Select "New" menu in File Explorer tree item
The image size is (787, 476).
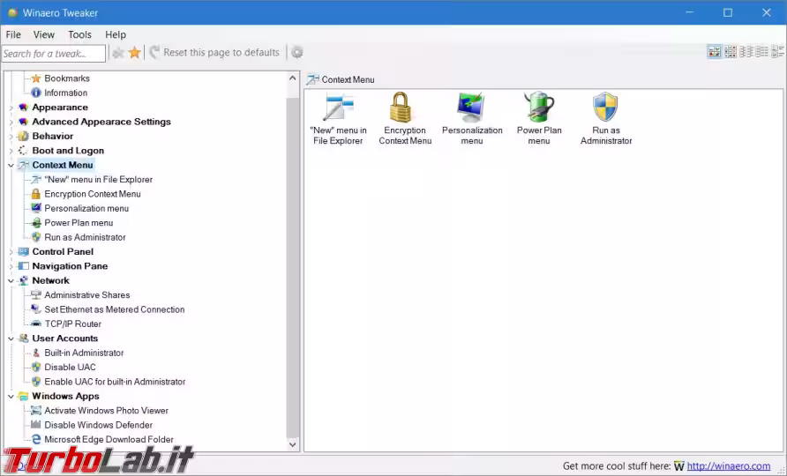(99, 180)
